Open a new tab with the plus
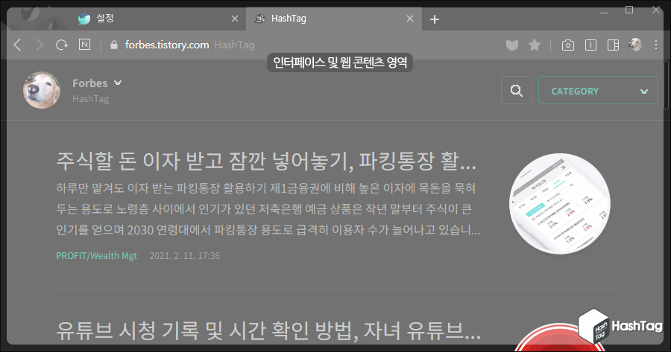This screenshot has height=352, width=671. (x=435, y=19)
